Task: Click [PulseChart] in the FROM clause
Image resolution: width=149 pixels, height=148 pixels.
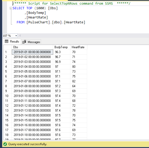Action: click(x=38, y=22)
